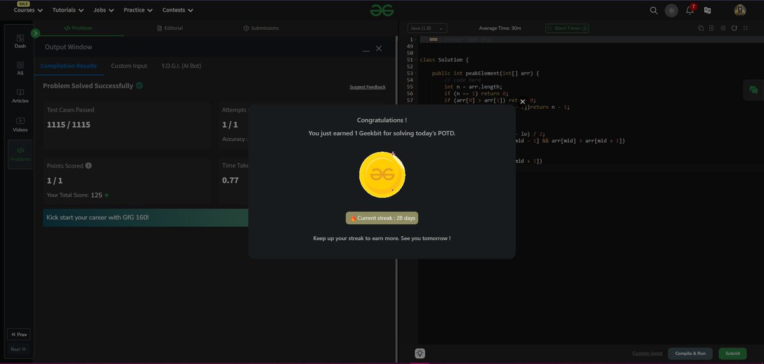The width and height of the screenshot is (764, 364).
Task: Expand the Courses dropdown menu
Action: pyautogui.click(x=28, y=10)
